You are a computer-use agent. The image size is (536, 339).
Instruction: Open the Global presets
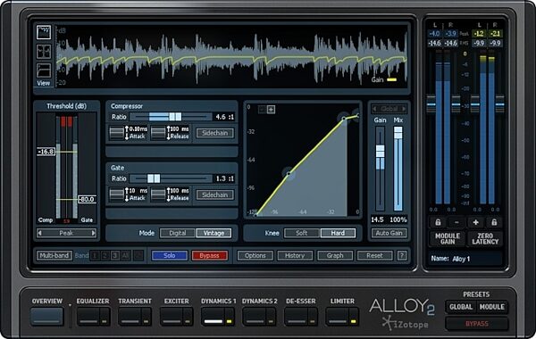pos(461,307)
